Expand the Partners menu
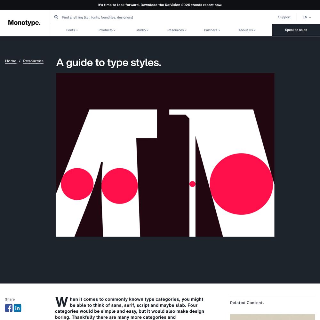The width and height of the screenshot is (320, 320). 212,30
